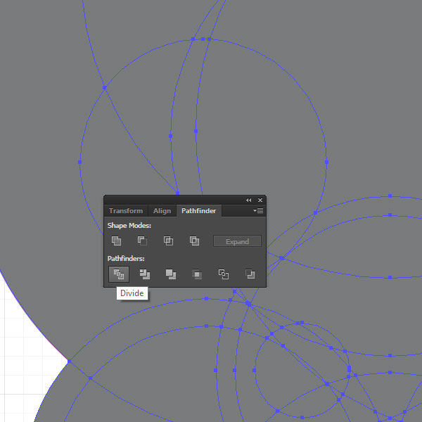Open the Pathfinder panel options menu
The height and width of the screenshot is (422, 422).
tap(258, 210)
